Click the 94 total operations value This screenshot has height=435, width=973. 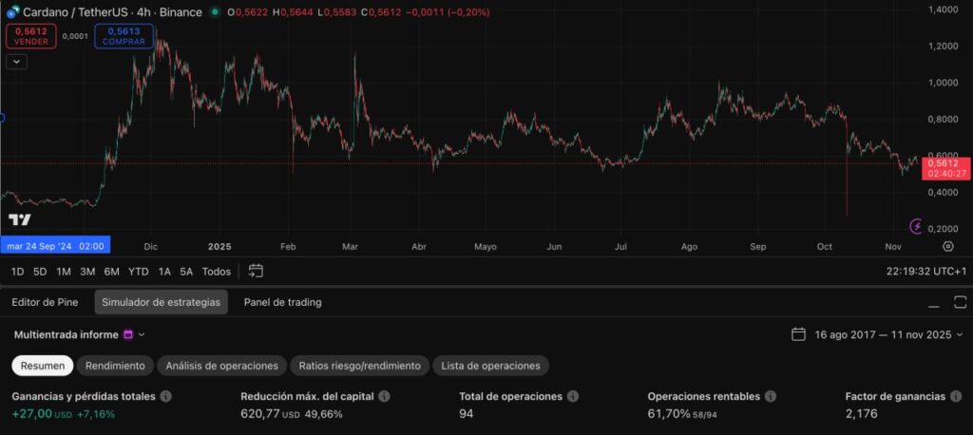coord(466,414)
